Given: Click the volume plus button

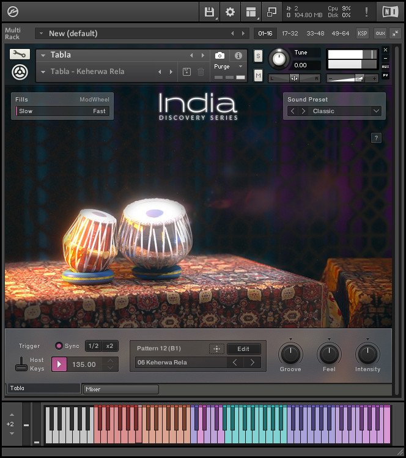Looking at the screenshot, I should click(x=374, y=78).
